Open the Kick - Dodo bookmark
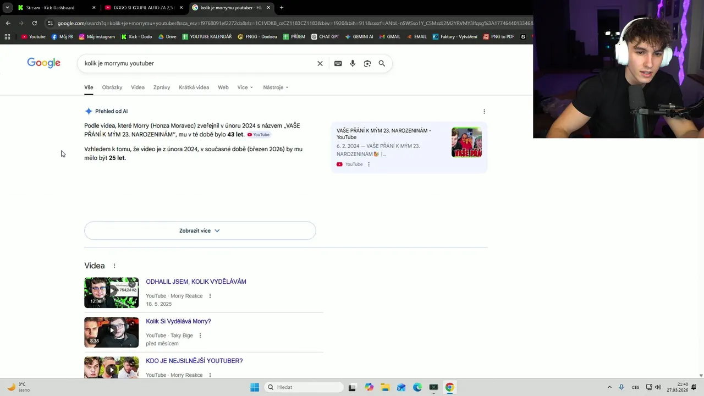The width and height of the screenshot is (704, 396). (136, 37)
